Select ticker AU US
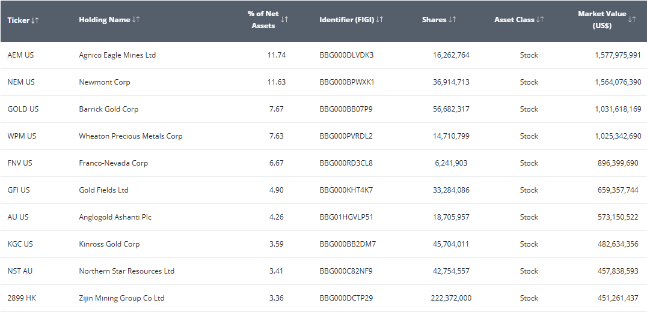Viewport: 647px width, 312px height. (x=18, y=217)
